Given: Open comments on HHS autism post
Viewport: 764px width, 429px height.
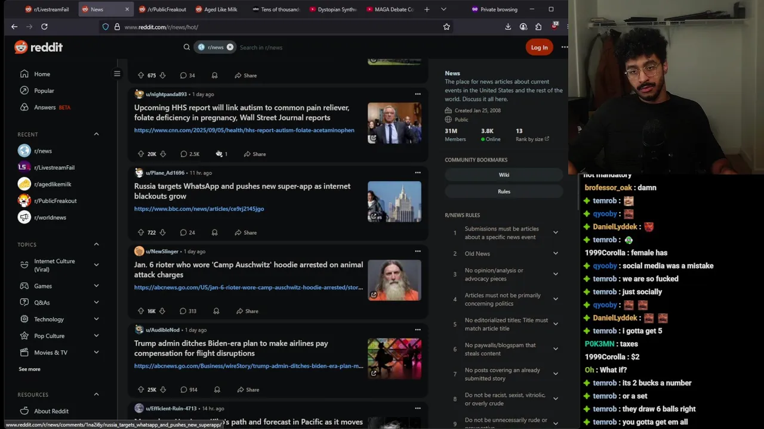Looking at the screenshot, I should [190, 154].
